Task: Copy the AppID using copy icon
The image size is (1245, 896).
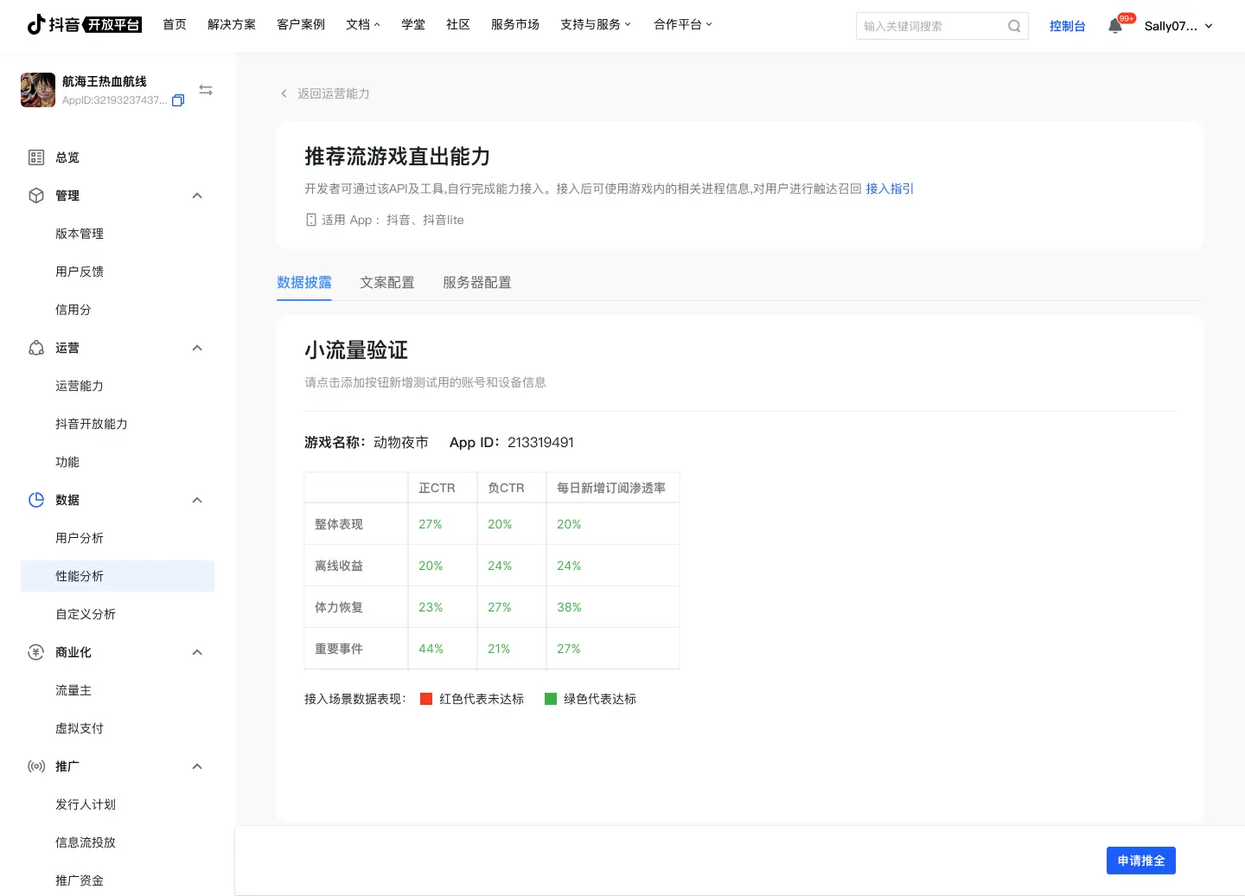Action: [x=178, y=100]
